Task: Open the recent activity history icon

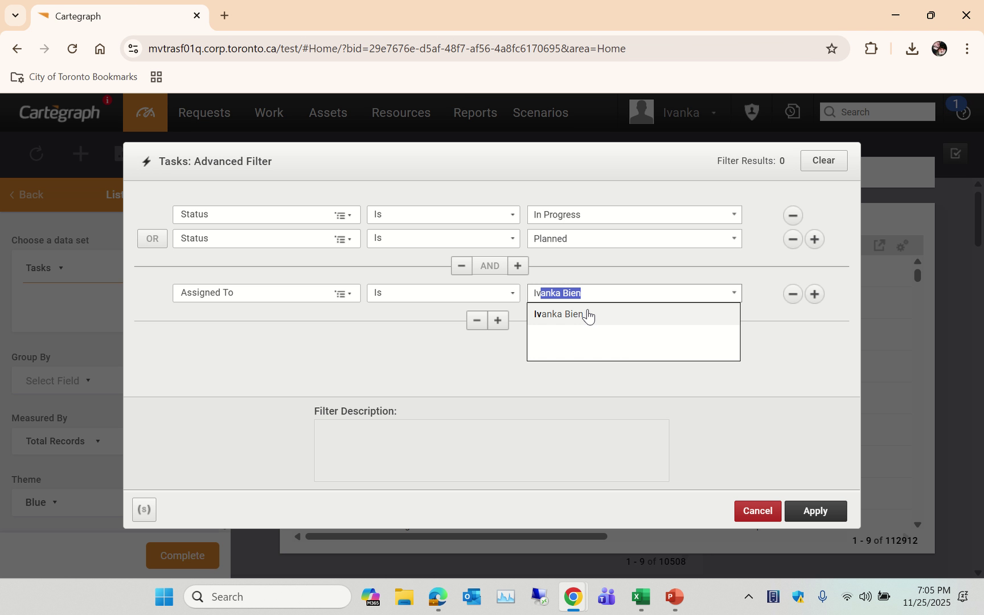Action: (792, 112)
